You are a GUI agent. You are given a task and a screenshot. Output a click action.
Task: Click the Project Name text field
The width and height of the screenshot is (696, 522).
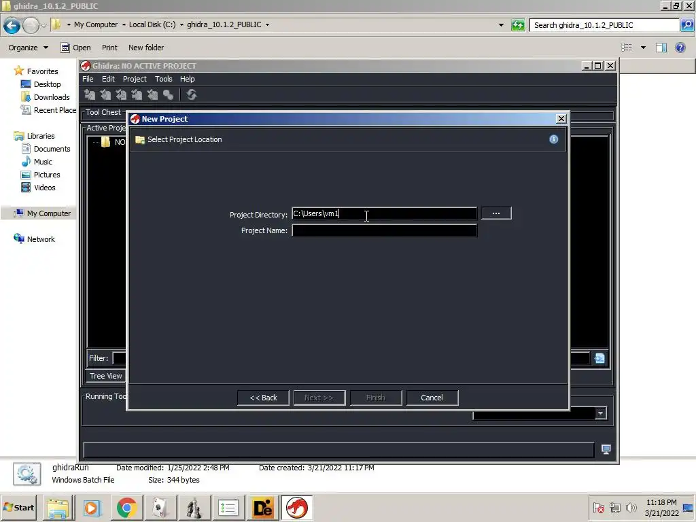point(385,230)
